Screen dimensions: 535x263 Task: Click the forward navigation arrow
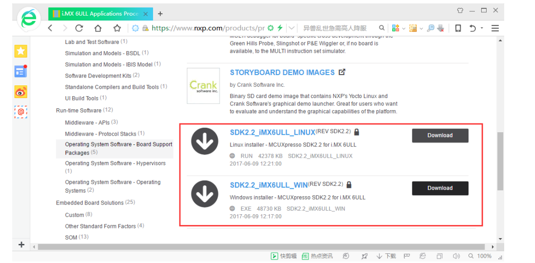tap(65, 28)
